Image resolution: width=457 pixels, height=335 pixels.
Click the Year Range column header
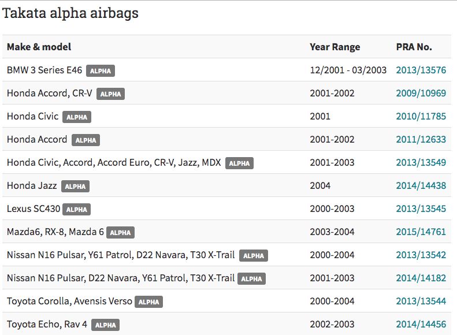click(335, 47)
